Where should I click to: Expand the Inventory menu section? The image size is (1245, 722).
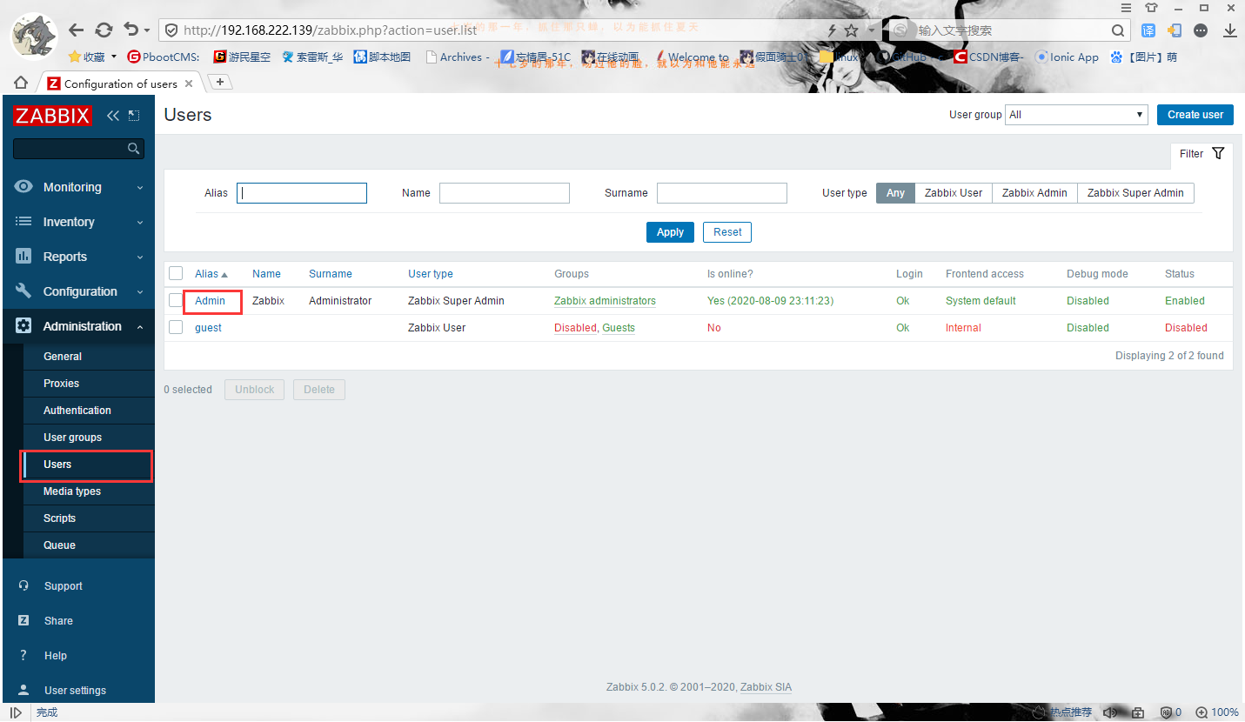pyautogui.click(x=140, y=222)
